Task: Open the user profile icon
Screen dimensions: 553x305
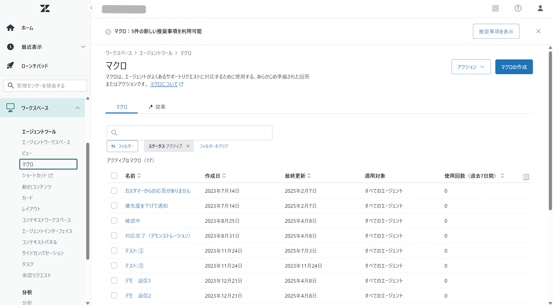Action: pyautogui.click(x=540, y=9)
